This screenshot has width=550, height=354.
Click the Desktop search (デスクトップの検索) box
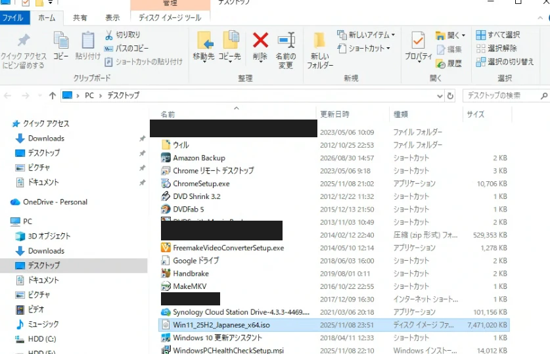(x=505, y=95)
